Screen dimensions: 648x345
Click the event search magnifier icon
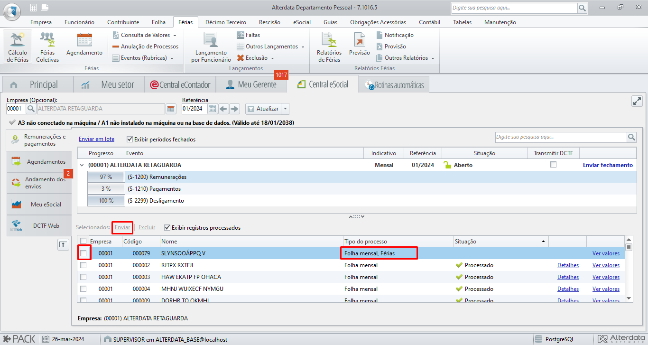[631, 137]
